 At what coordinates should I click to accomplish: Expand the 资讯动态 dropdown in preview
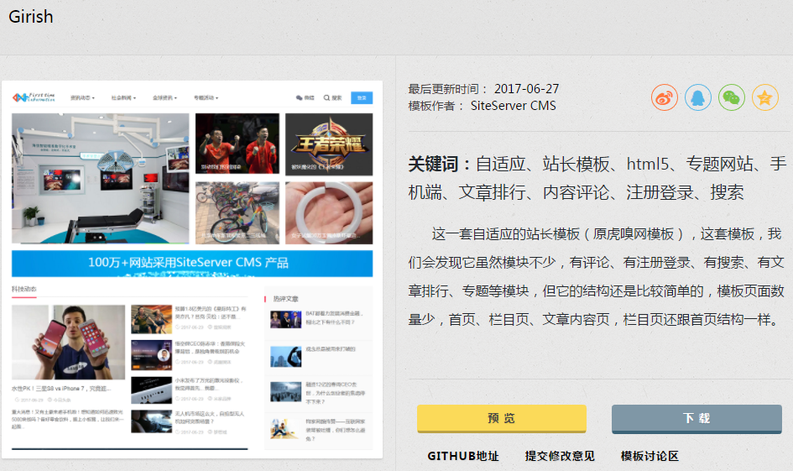82,98
